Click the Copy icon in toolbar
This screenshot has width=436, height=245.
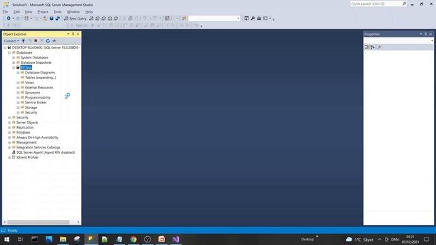tap(130, 18)
